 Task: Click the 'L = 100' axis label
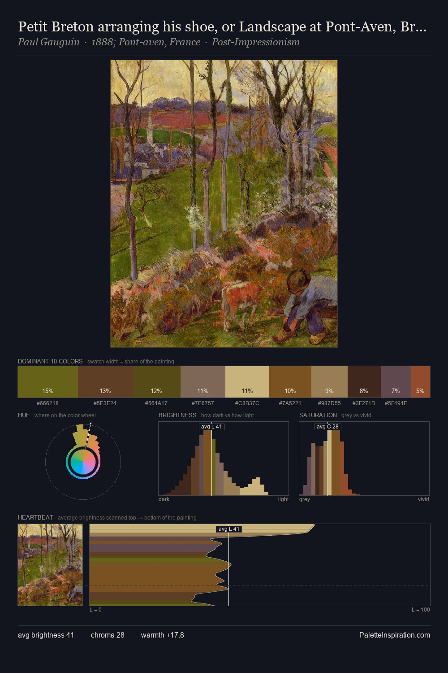[x=421, y=609]
